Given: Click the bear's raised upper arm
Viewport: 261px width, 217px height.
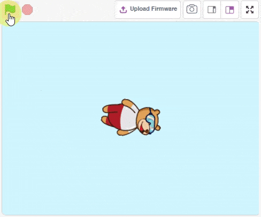Looking at the screenshot, I should (x=128, y=103).
